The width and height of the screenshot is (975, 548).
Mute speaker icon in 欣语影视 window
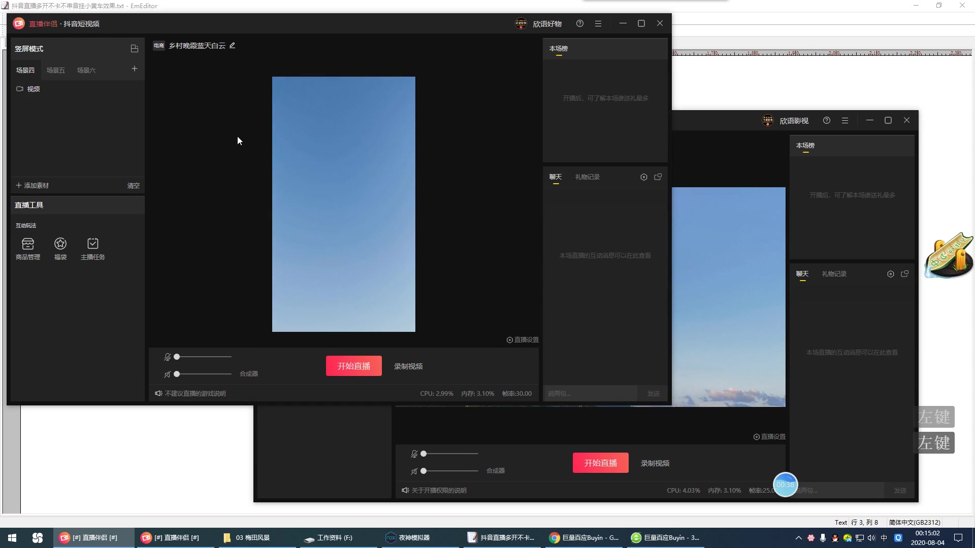point(414,471)
